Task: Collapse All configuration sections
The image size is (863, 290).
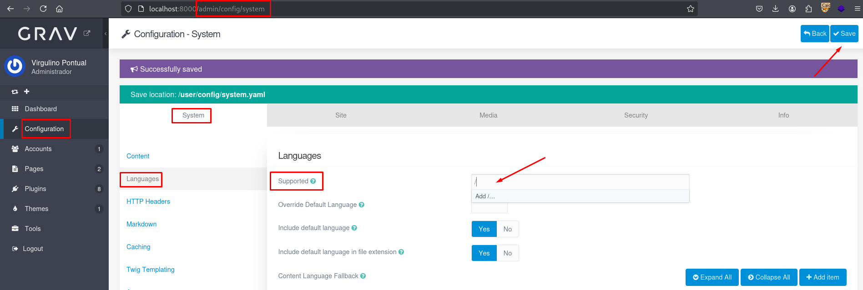Action: tap(769, 277)
